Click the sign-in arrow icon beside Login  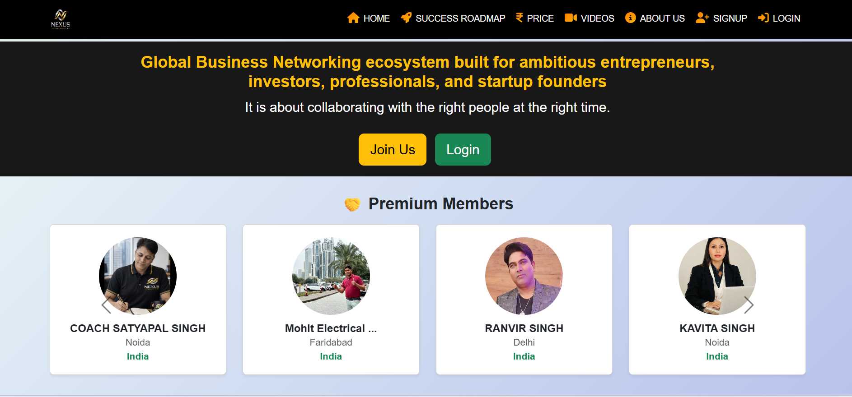(x=763, y=18)
